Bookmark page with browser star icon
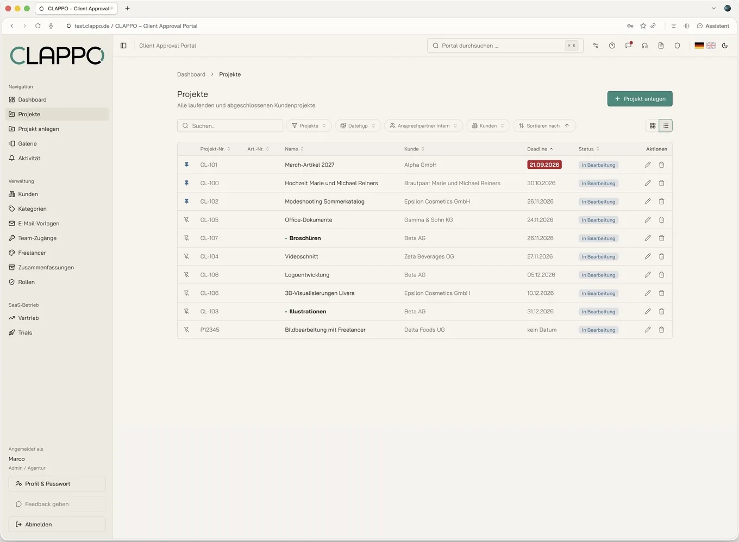This screenshot has width=739, height=542. pos(643,26)
